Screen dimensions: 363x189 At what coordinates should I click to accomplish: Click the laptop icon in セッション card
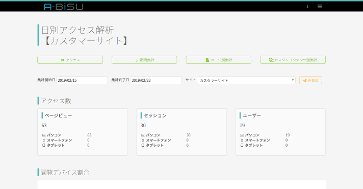(x=143, y=135)
